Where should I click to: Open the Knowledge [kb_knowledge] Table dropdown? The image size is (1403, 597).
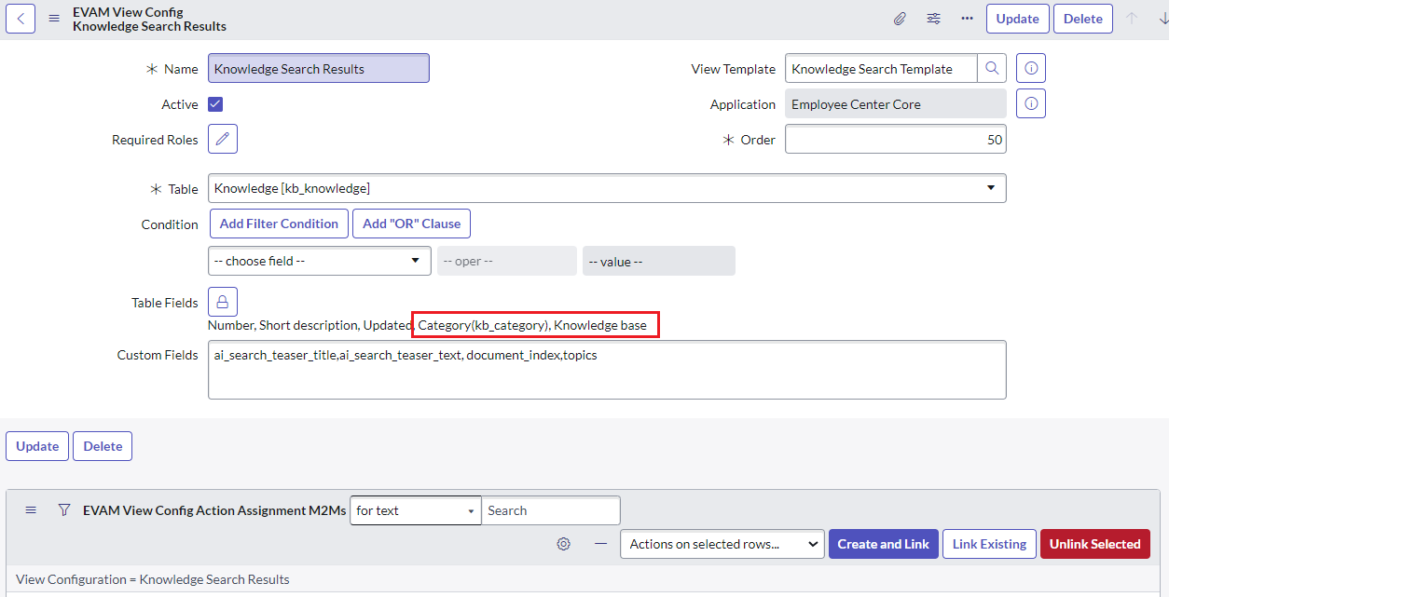tap(990, 187)
